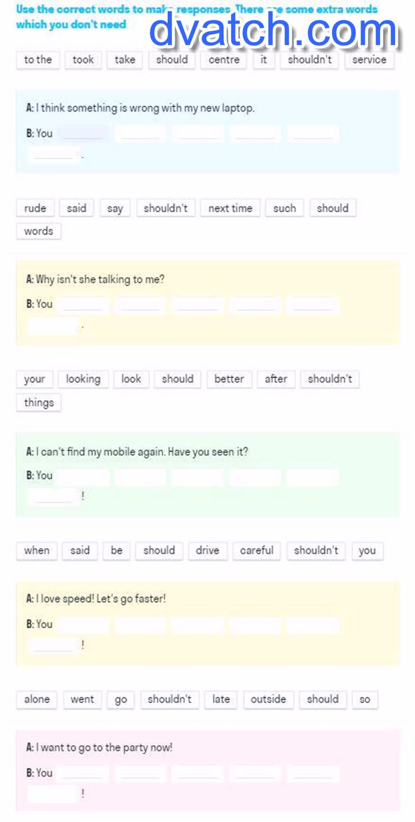Pick the 'words' word tile

pyautogui.click(x=39, y=231)
